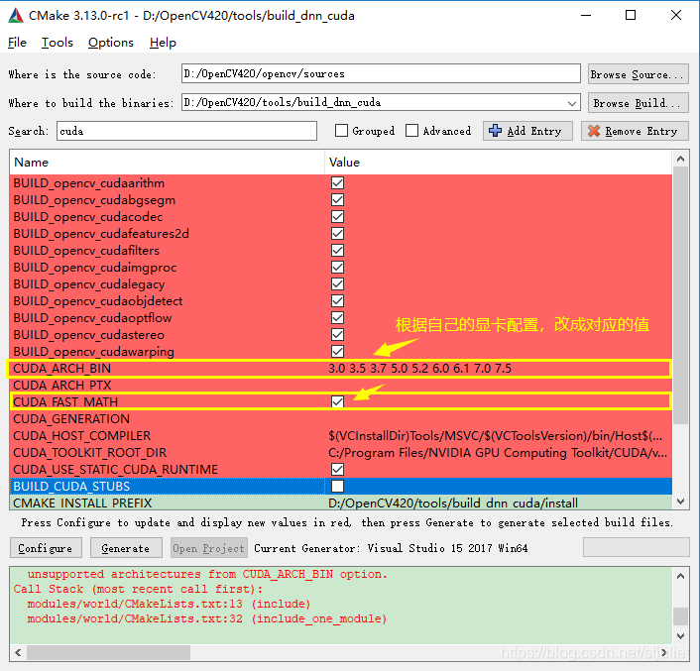
Task: Select the CUDA_ARCH_PTX row
Action: coord(340,386)
